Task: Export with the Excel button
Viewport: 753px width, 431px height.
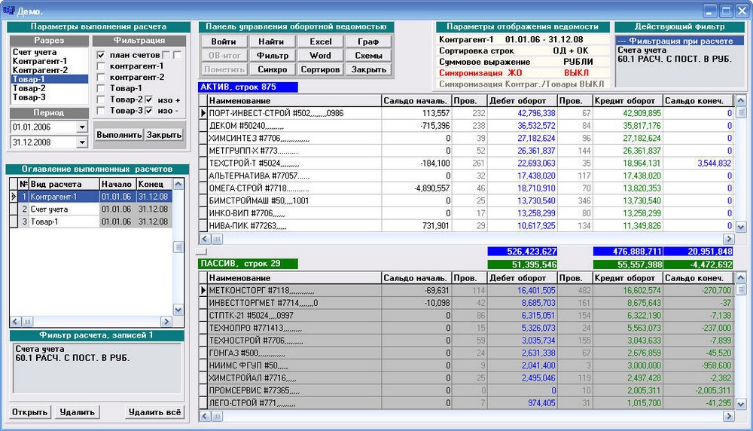Action: tap(320, 41)
